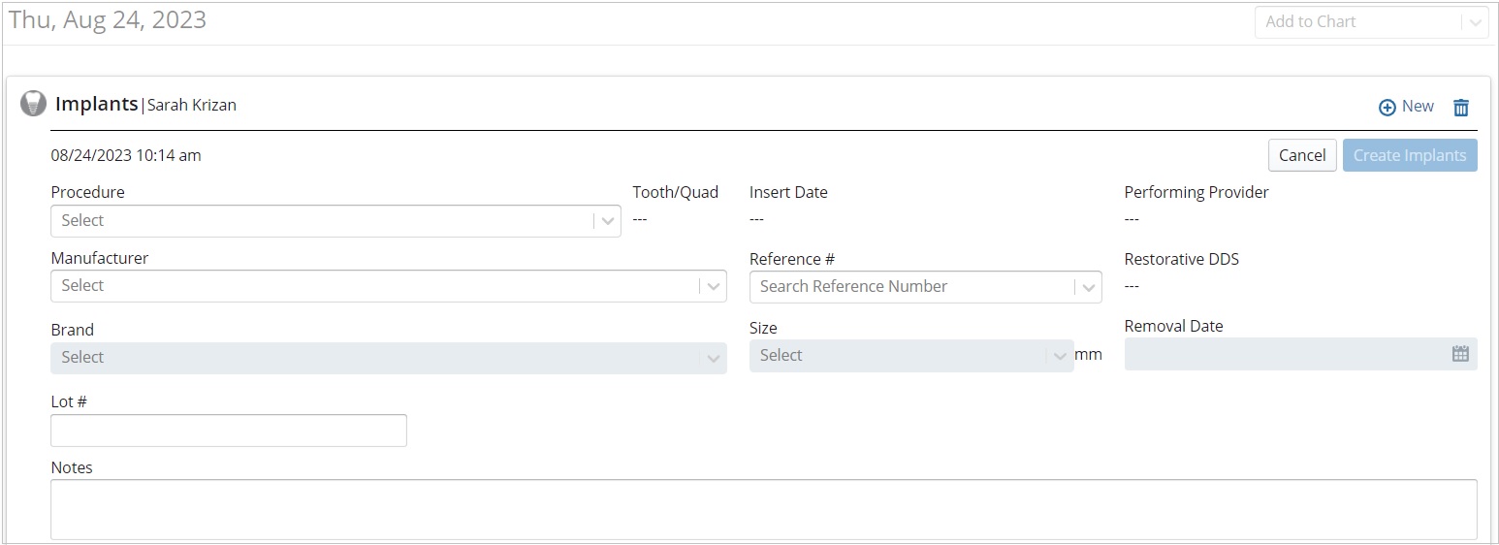
Task: Open the Removal Date calendar icon
Action: [1460, 354]
